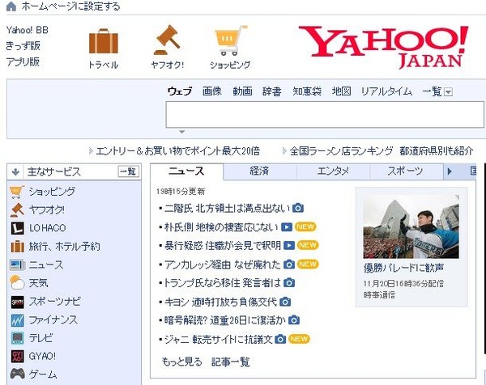The height and width of the screenshot is (385, 486).
Task: Open the ショッピング cart icon at top
Action: [x=231, y=40]
